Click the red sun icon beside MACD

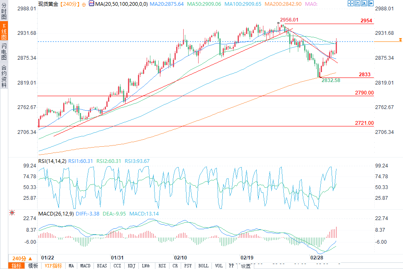click(x=12, y=213)
